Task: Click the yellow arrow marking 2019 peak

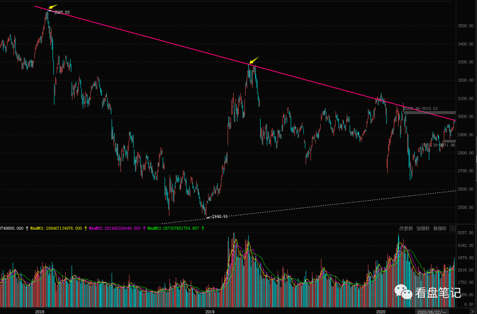Action: (254, 60)
